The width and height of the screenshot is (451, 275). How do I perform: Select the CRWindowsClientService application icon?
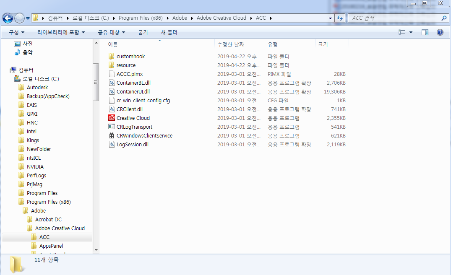click(112, 136)
